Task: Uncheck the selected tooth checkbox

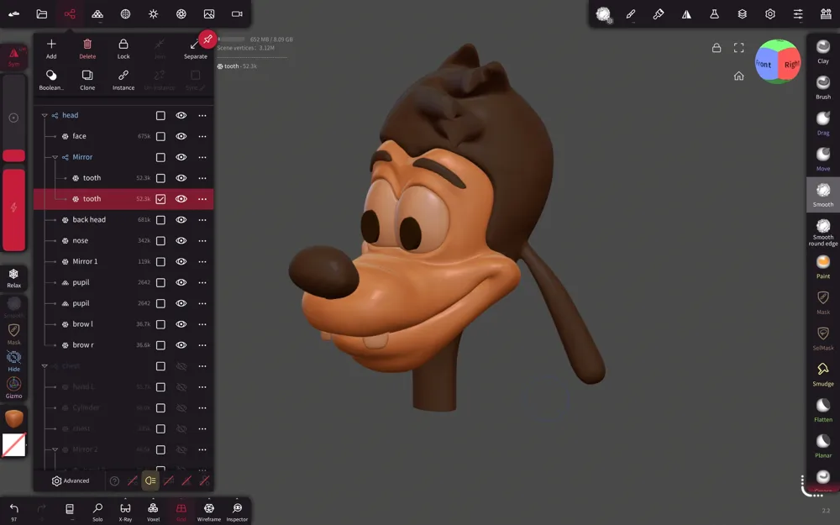Action: [160, 199]
